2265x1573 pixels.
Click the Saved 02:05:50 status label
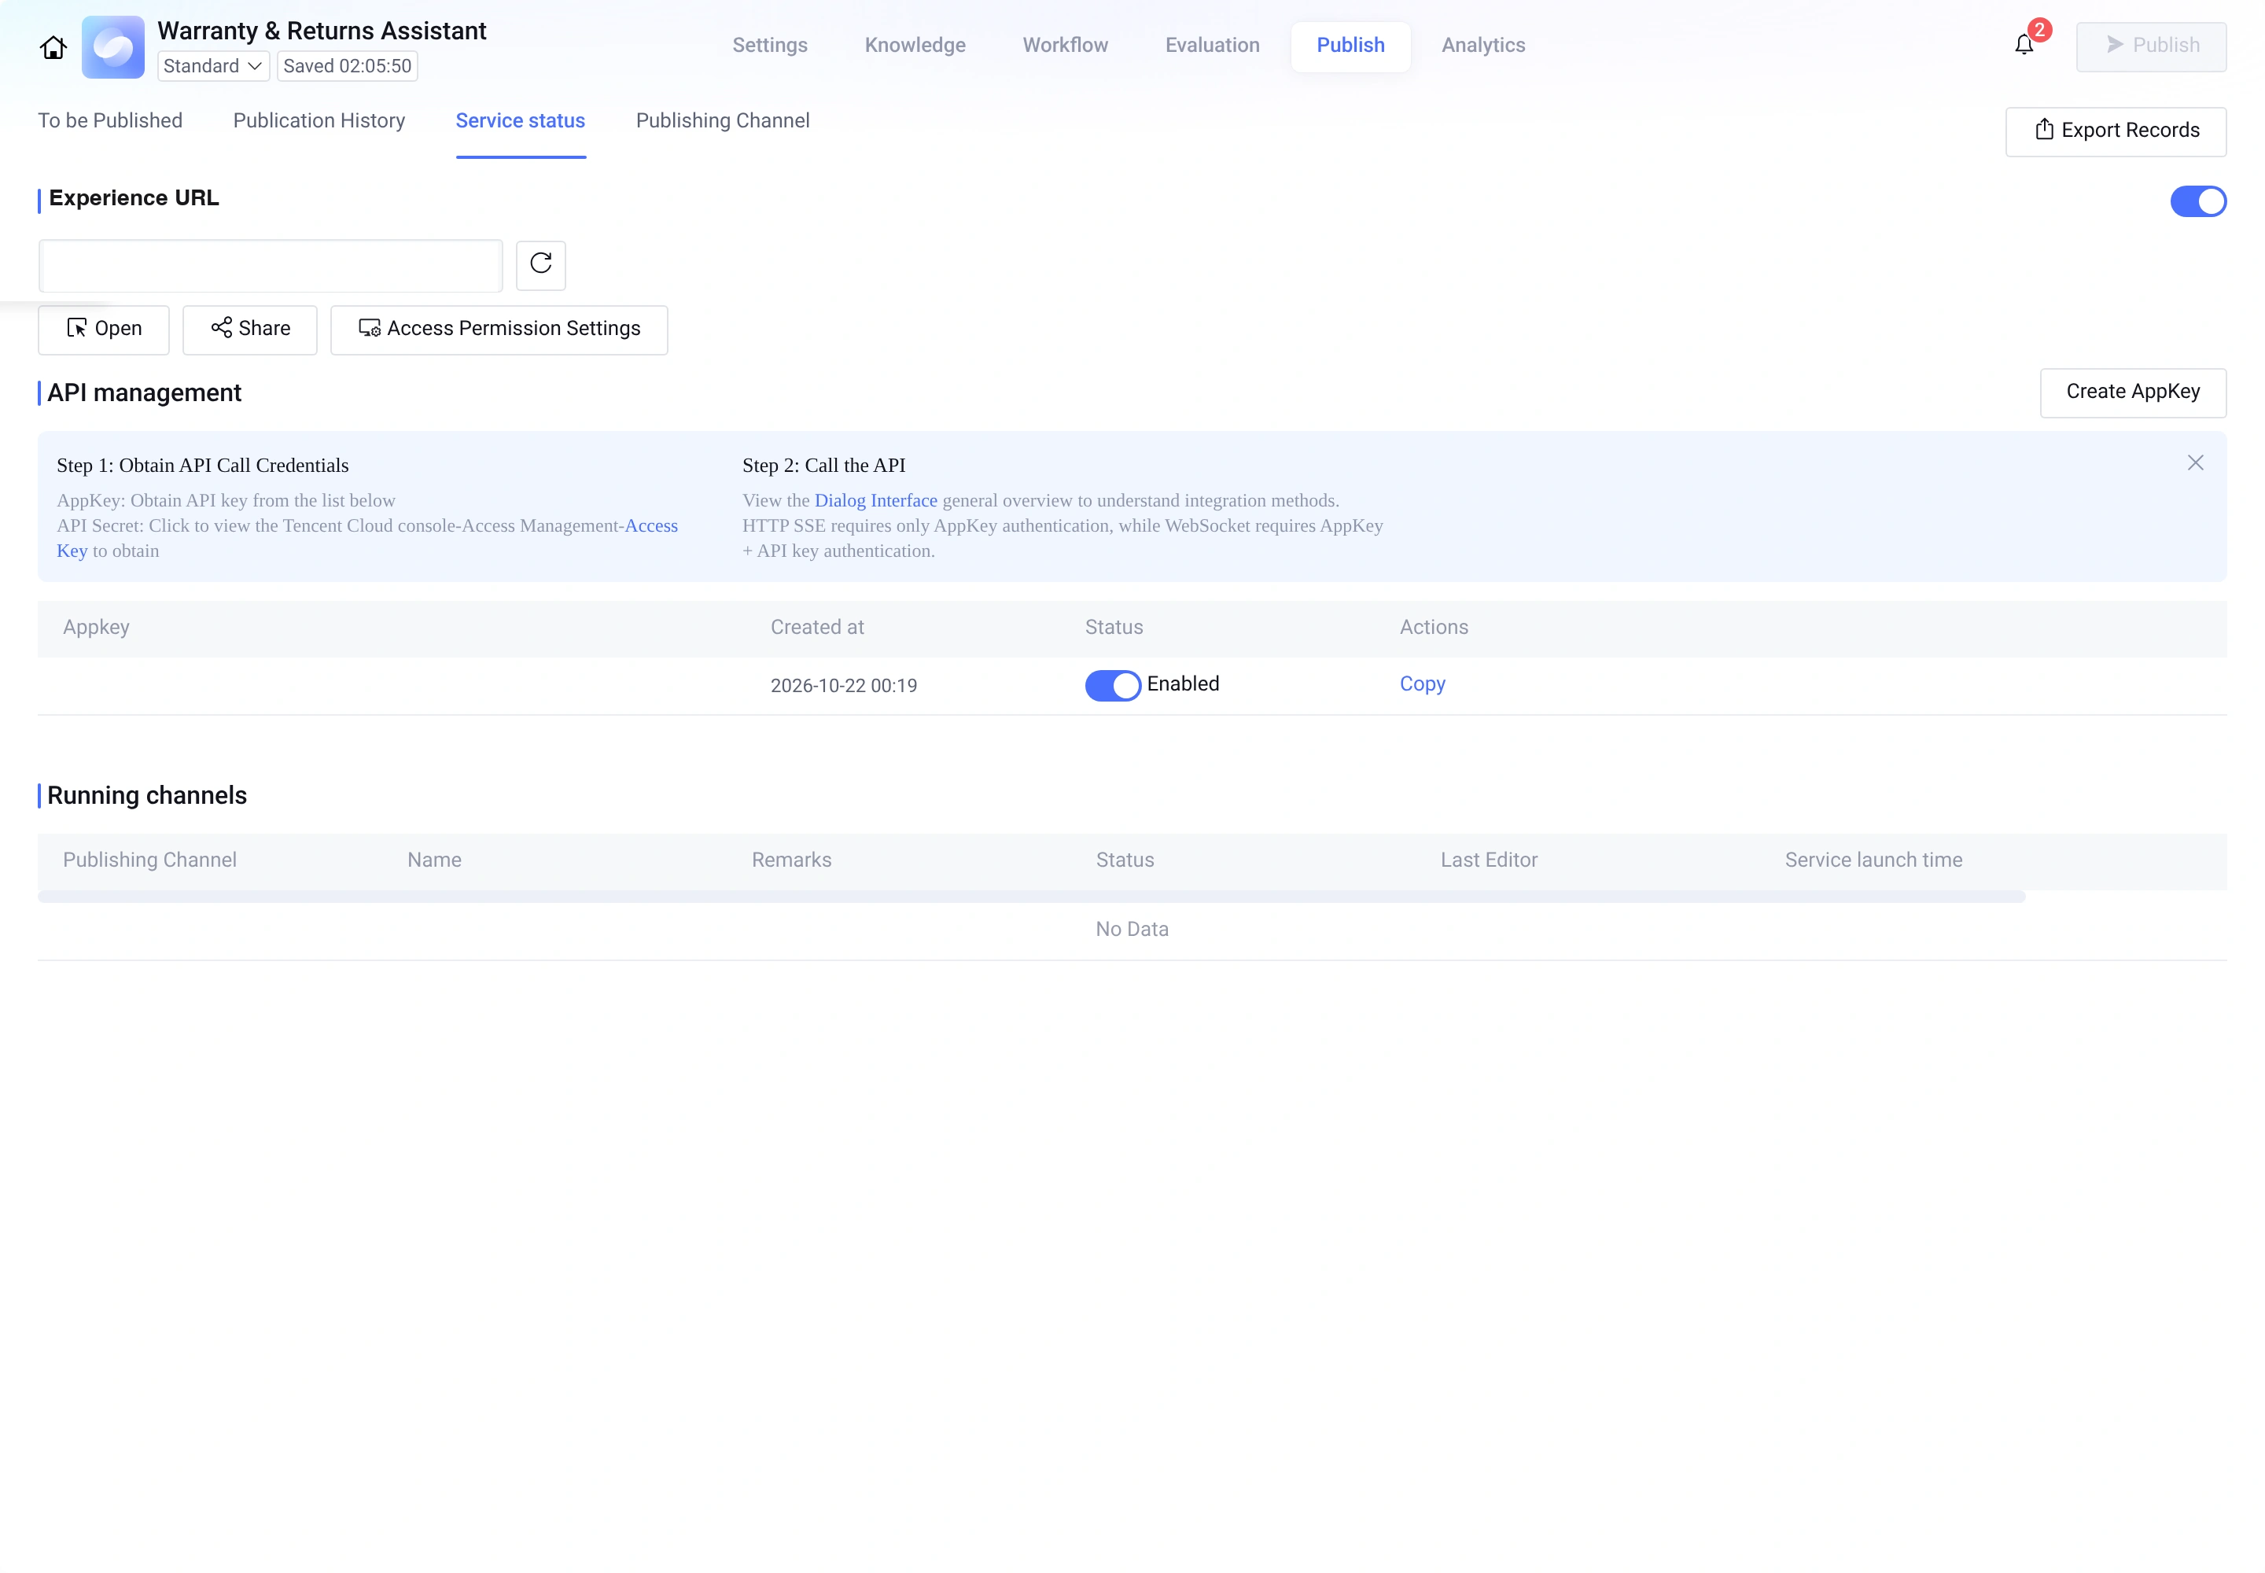coord(347,66)
